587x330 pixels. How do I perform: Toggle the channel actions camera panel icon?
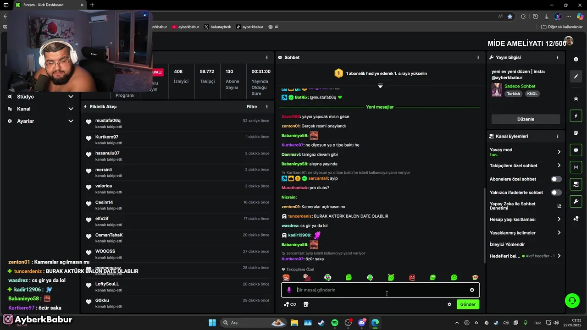pos(576,184)
